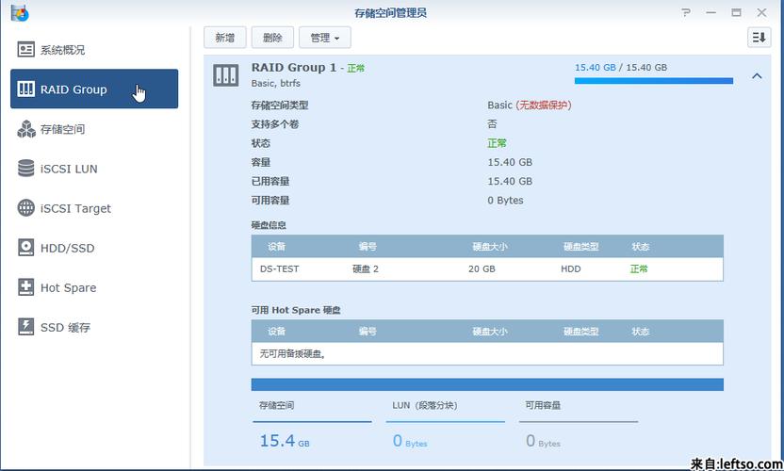Select the DS-TEST disk row
The height and width of the screenshot is (471, 784).
click(x=487, y=269)
